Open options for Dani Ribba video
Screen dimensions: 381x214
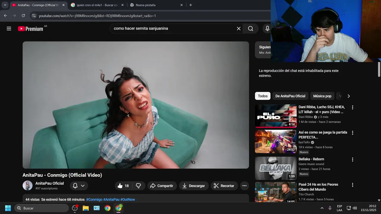point(352,107)
